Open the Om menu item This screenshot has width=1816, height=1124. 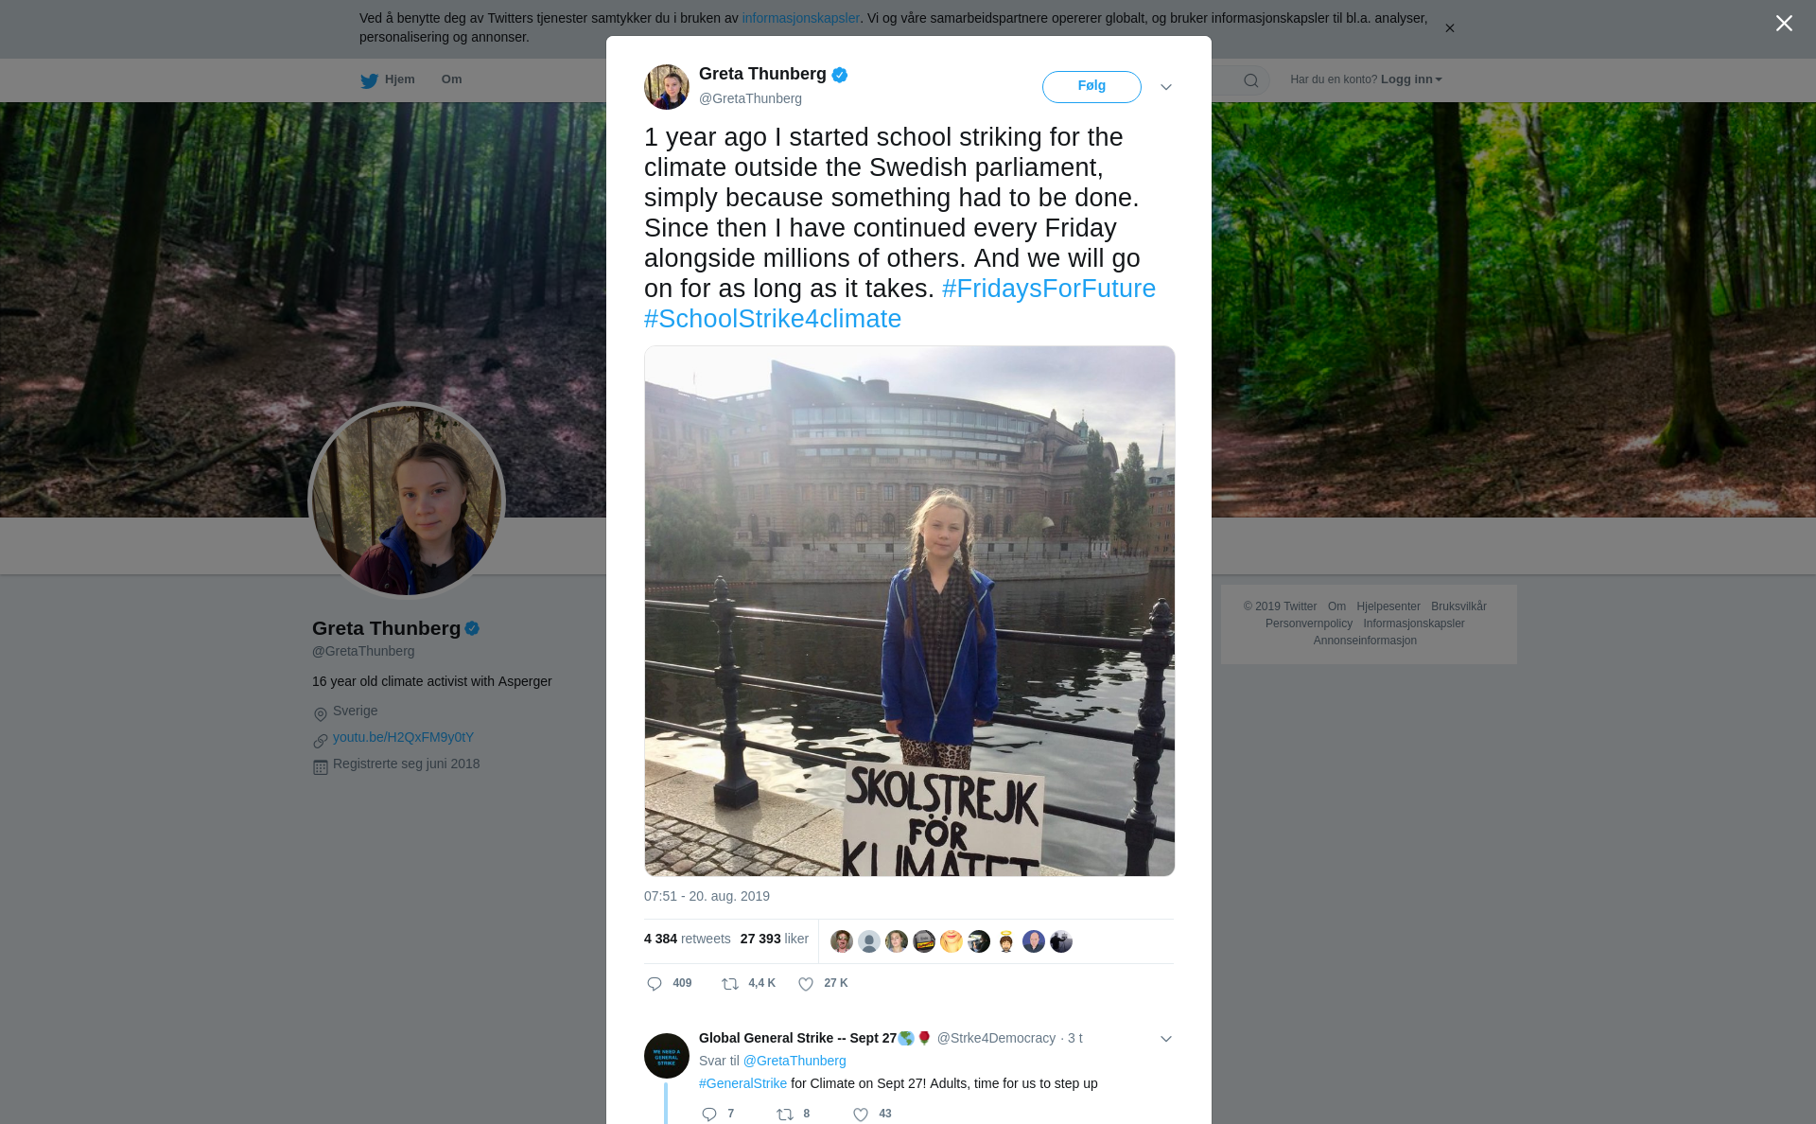451,79
